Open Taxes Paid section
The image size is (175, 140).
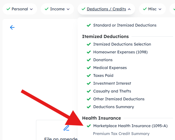[x=103, y=75]
